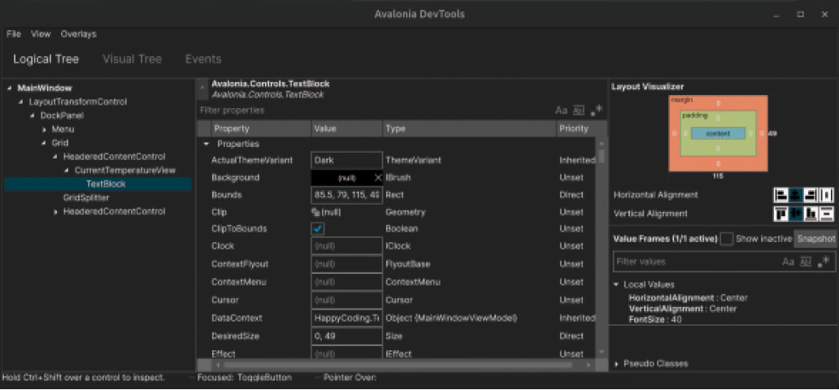Clear the Background brush value with X
Viewport: 839px width, 390px height.
coord(378,178)
